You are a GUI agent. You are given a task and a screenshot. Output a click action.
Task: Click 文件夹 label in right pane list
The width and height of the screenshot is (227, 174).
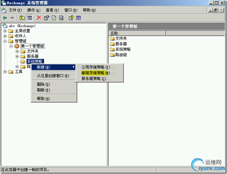click(121, 38)
